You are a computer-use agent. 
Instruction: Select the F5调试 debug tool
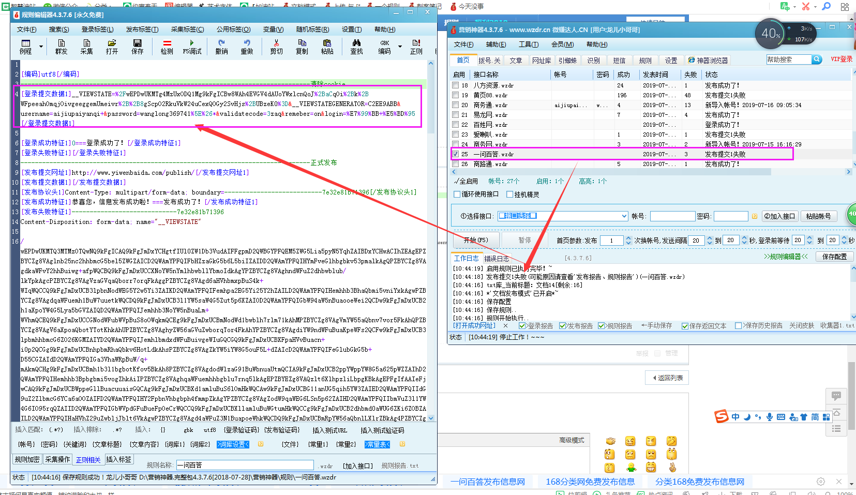(192, 47)
